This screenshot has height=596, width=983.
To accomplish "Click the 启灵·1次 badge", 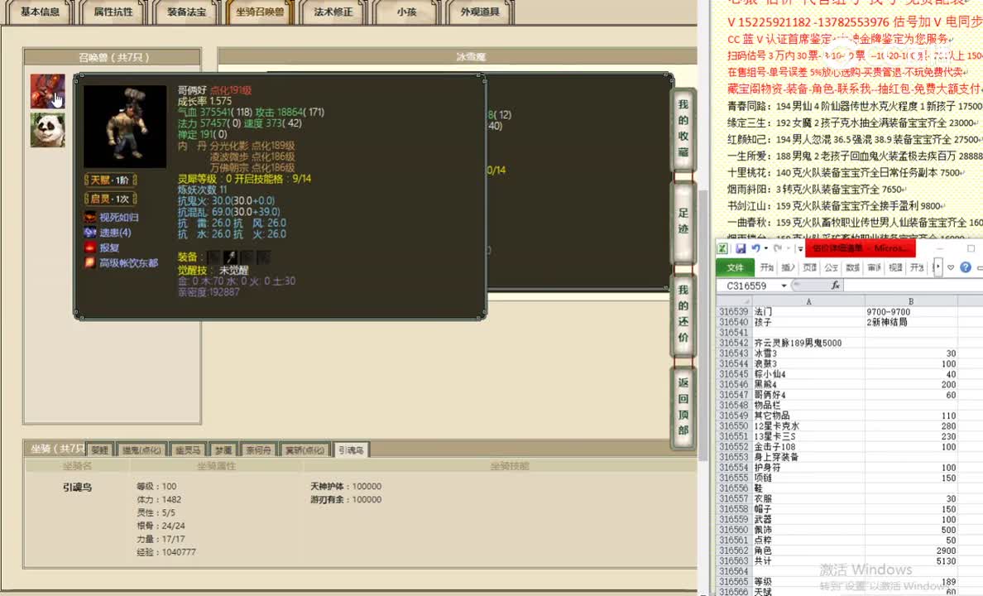I will click(110, 198).
